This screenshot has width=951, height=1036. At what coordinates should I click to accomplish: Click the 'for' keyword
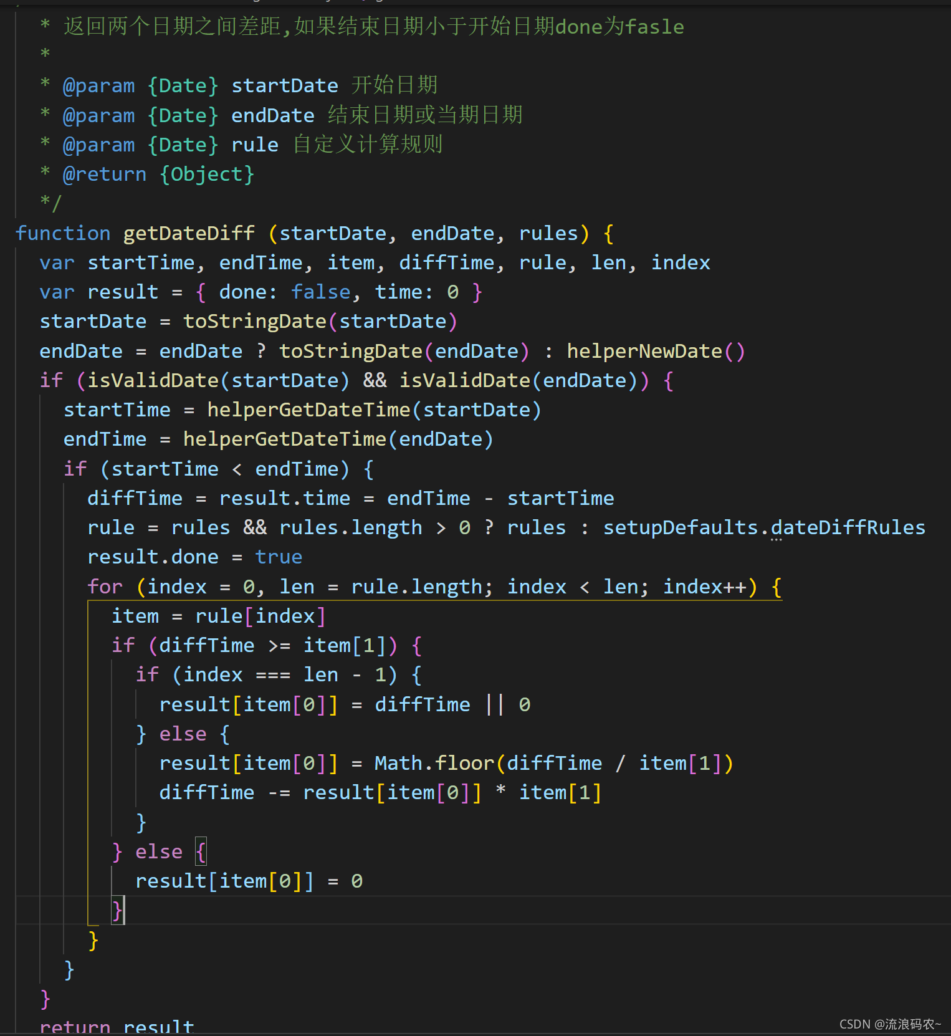click(x=105, y=587)
